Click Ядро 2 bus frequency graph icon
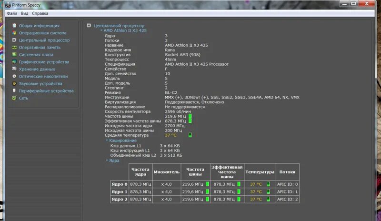The image size is (381, 221). pyautogui.click(x=207, y=199)
